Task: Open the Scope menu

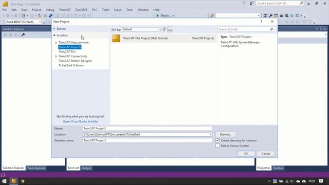Action: [x=118, y=10]
